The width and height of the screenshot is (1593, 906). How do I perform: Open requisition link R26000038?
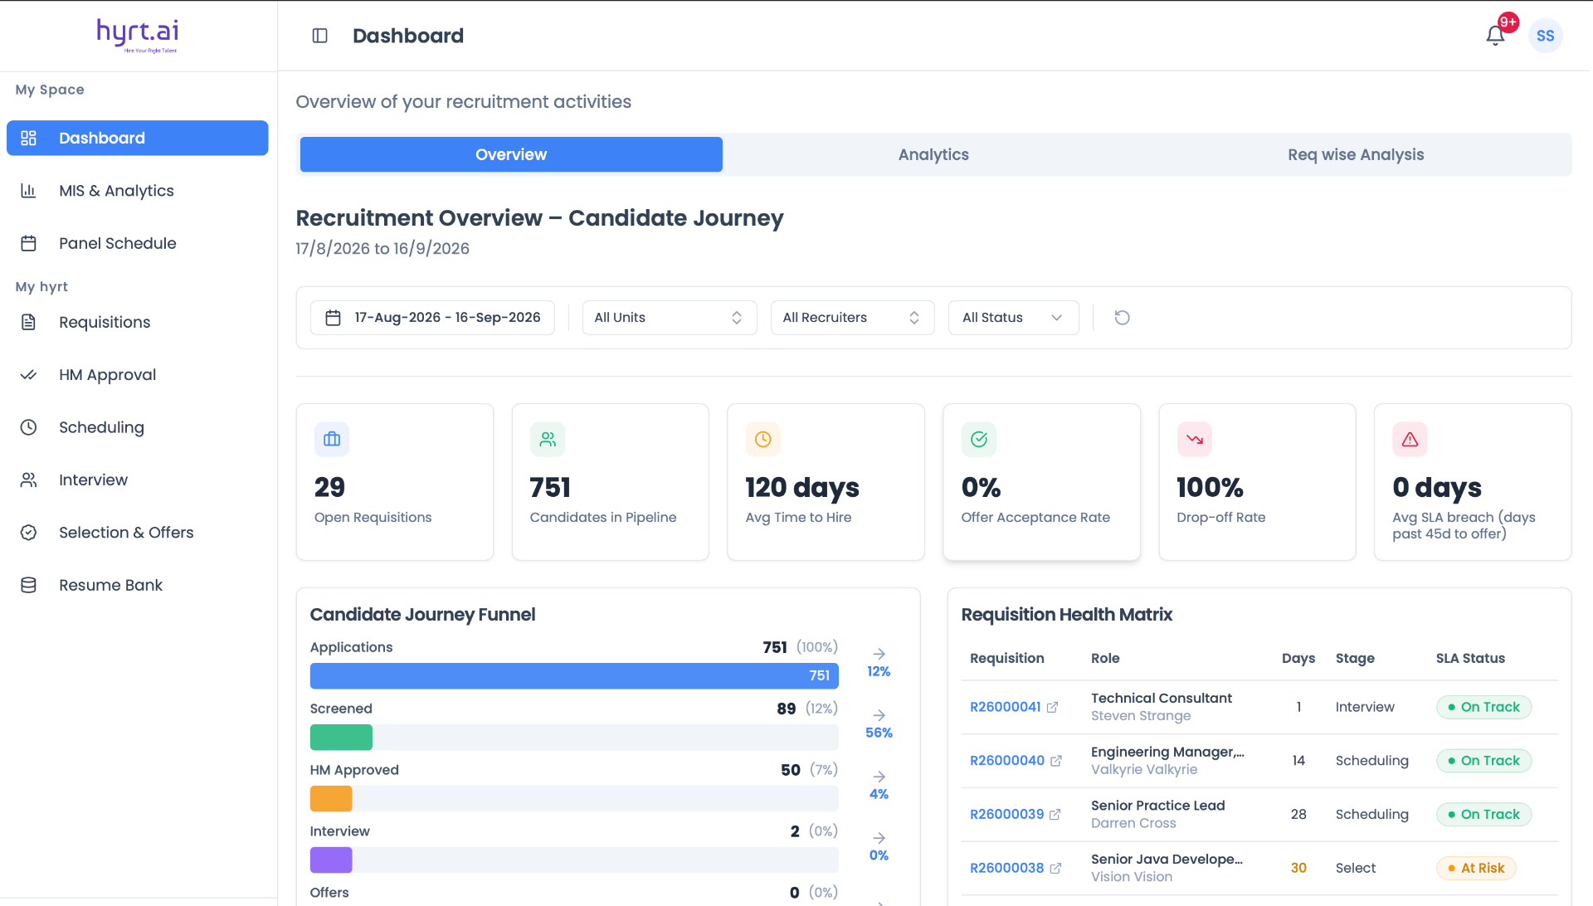point(1006,868)
